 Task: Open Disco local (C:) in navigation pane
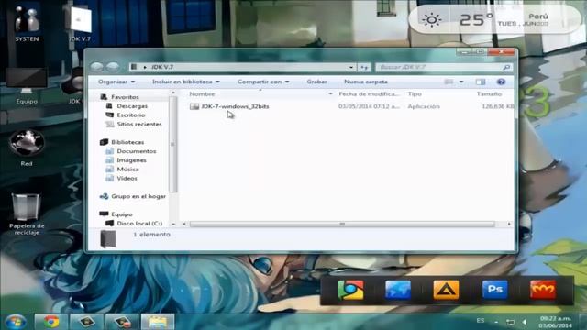click(139, 224)
